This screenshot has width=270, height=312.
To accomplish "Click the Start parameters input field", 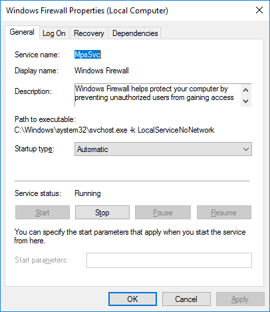I will point(169,260).
